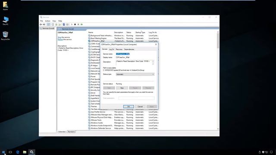Open the Windows Start menu
Screen dimensions: 276x155
pyautogui.click(x=3, y=152)
